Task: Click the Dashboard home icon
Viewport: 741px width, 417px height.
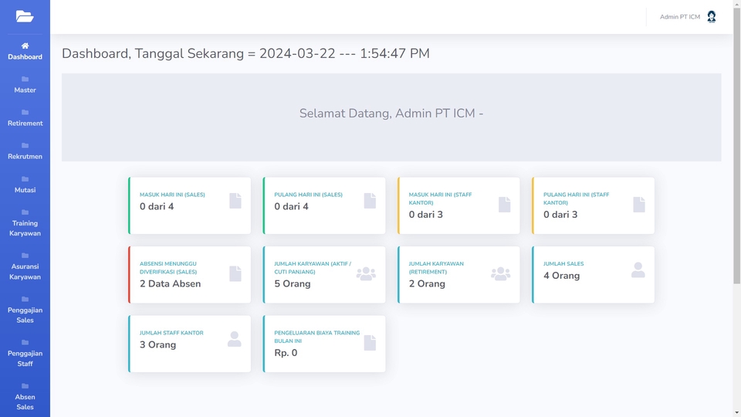Action: point(25,46)
